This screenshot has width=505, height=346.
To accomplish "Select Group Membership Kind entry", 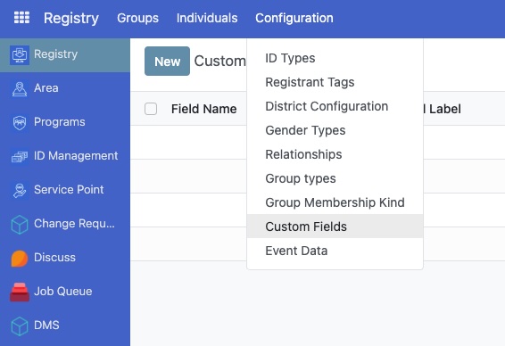I will pyautogui.click(x=335, y=202).
